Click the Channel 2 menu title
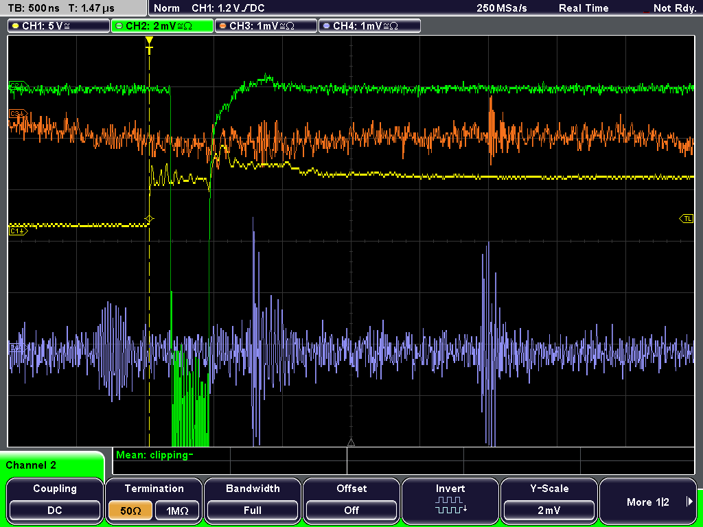This screenshot has height=527, width=703. tap(31, 465)
